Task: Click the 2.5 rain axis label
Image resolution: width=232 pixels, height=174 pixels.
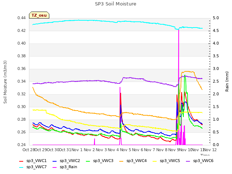Action: click(x=216, y=82)
